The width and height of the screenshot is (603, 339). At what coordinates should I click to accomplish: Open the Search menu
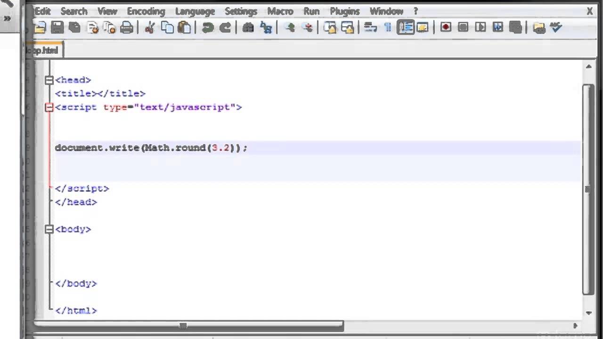click(x=74, y=11)
